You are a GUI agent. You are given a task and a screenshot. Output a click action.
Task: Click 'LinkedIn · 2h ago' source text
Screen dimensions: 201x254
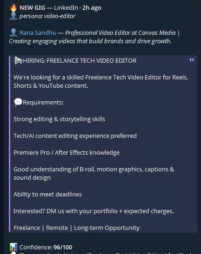(x=78, y=8)
